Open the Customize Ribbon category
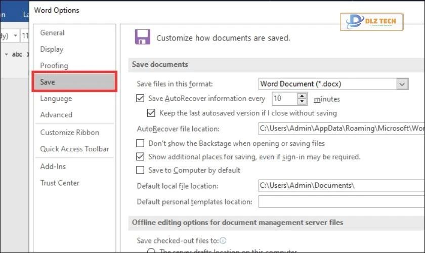 tap(70, 133)
